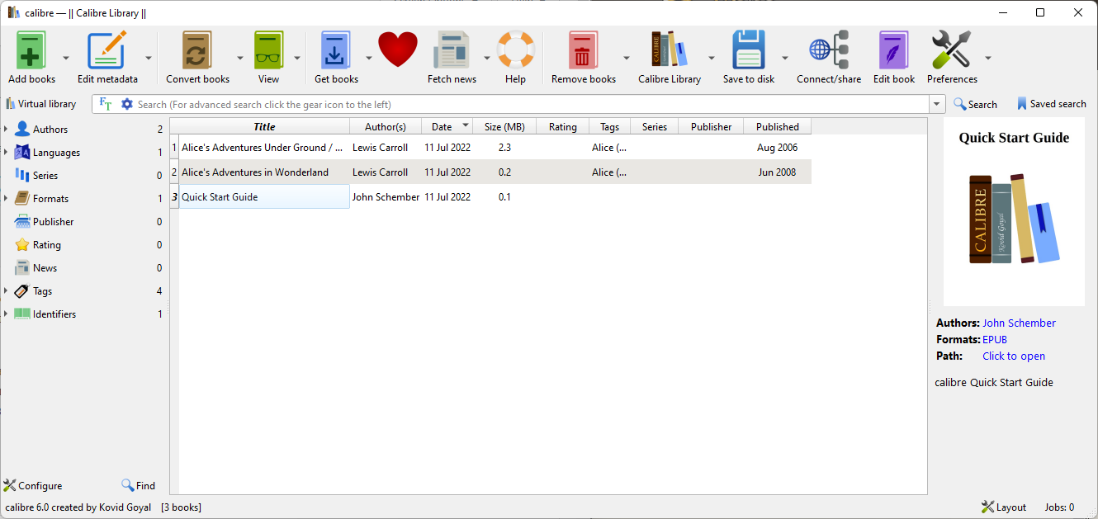Click the red heart donate icon

(398, 50)
